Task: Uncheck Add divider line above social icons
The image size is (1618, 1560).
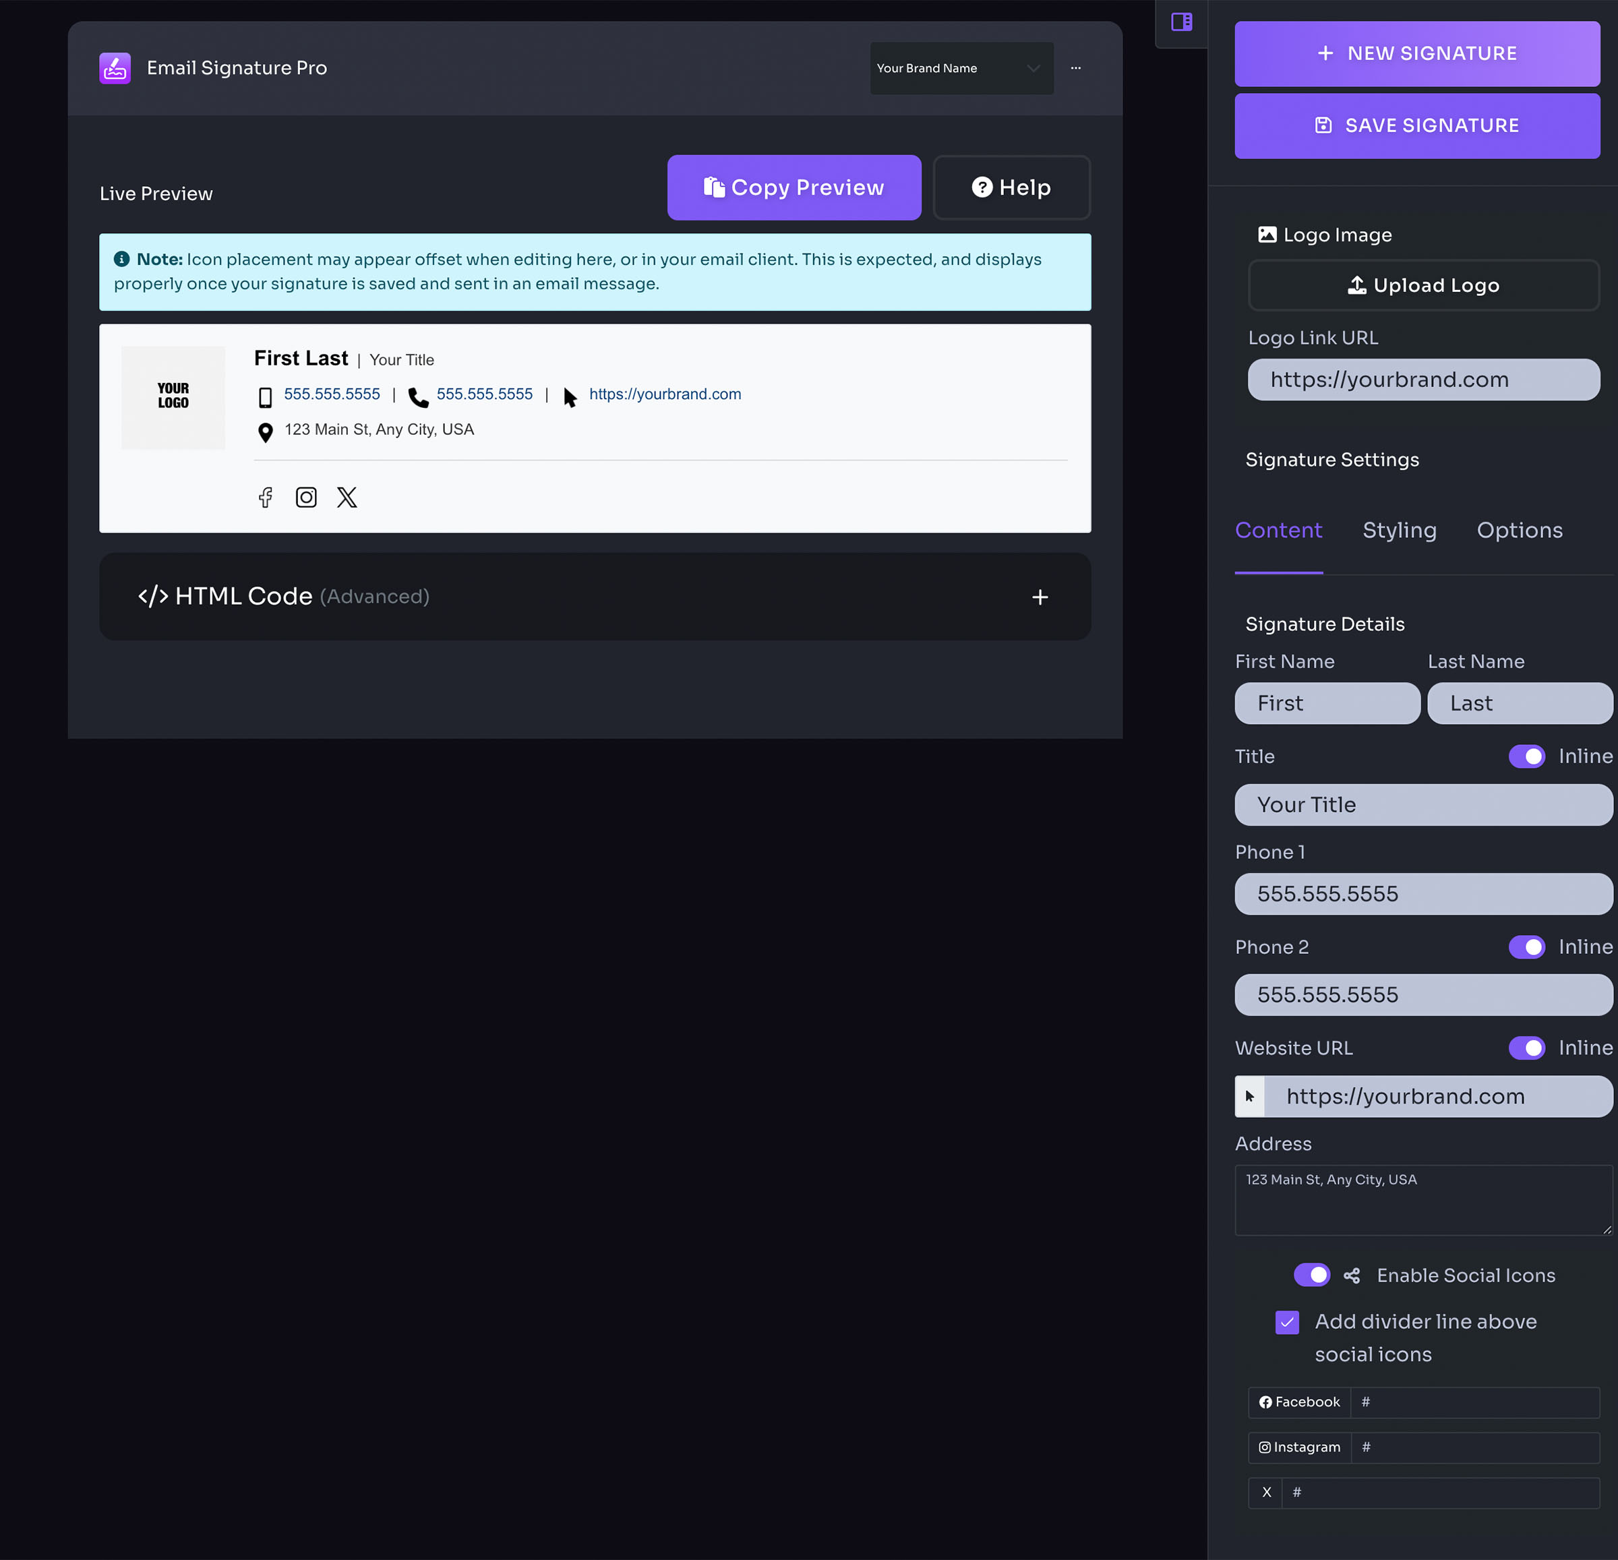Action: [x=1287, y=1322]
